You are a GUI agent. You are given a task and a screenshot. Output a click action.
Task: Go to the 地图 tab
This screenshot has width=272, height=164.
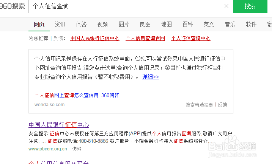(x=166, y=24)
